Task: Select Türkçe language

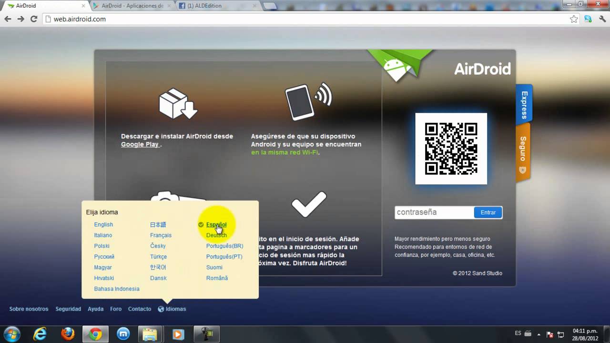Action: click(158, 257)
